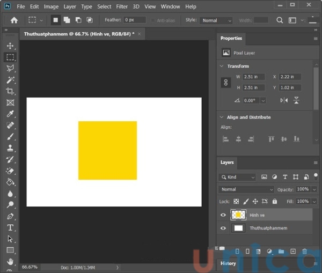Collapse the Align and Distribute section
Image resolution: width=322 pixels, height=273 pixels.
click(221, 117)
